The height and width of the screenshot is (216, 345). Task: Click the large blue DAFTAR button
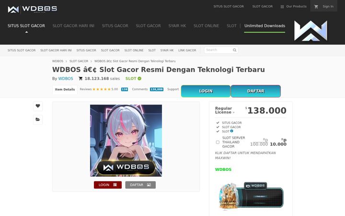tap(256, 91)
